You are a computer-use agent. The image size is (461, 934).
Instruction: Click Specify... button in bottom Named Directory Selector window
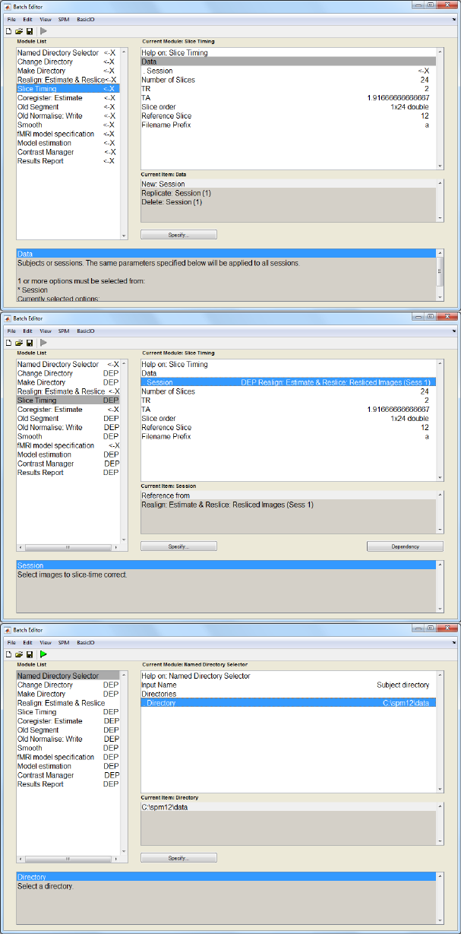178,858
